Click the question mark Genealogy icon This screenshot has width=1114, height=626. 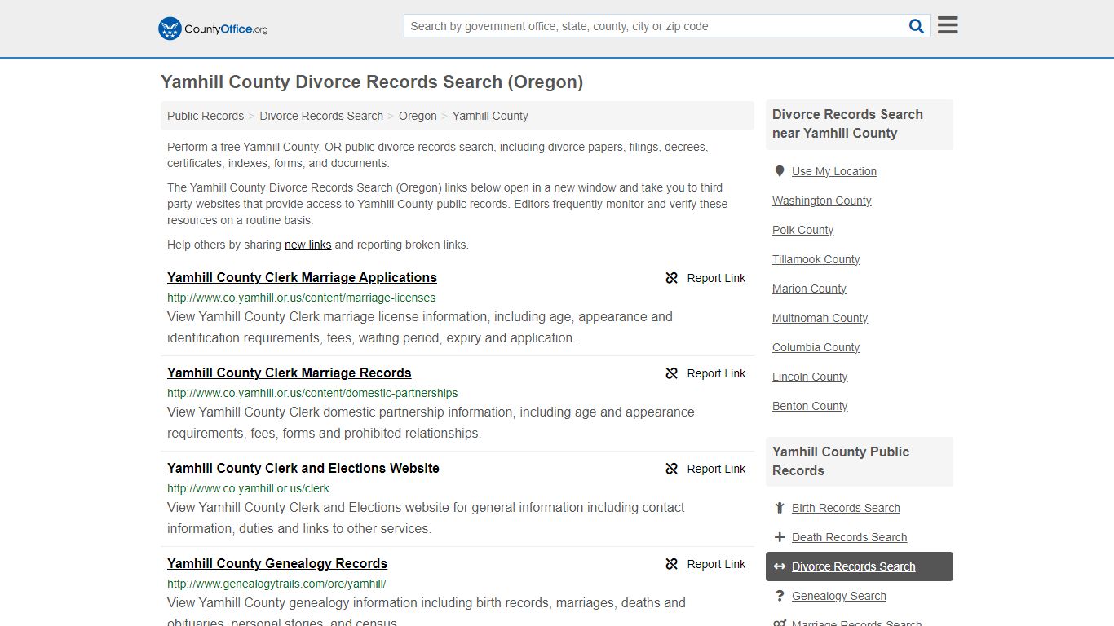tap(780, 596)
